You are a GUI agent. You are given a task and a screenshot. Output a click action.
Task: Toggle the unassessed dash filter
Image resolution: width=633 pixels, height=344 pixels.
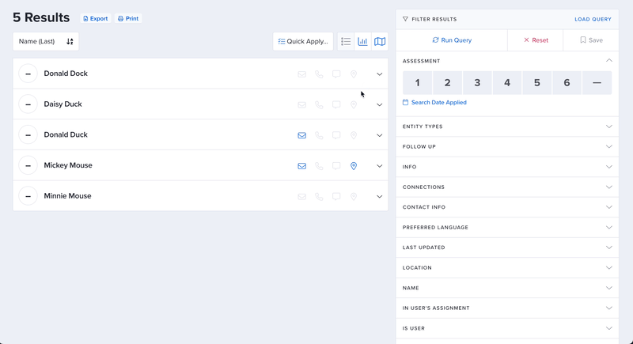pos(597,83)
